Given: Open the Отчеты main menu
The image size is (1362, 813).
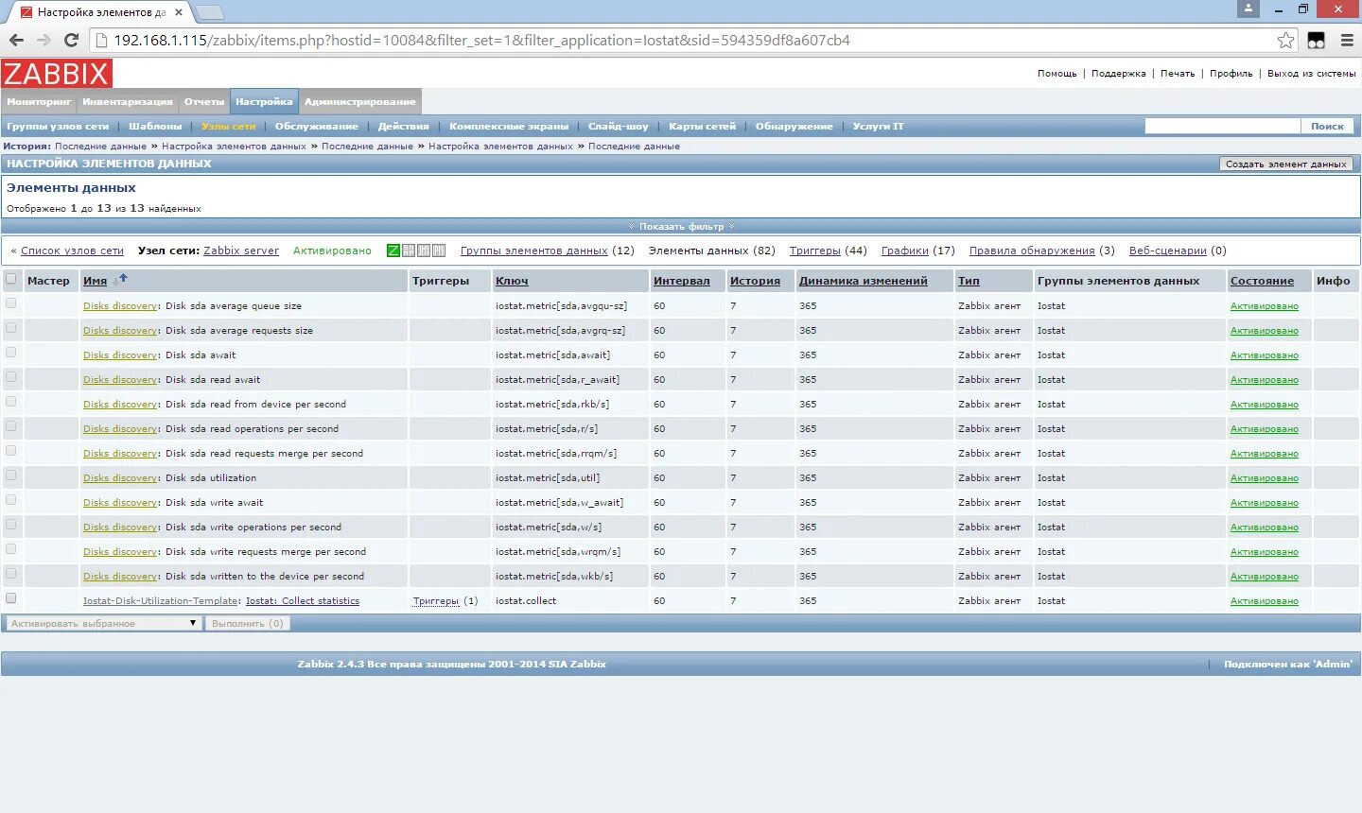Looking at the screenshot, I should [x=204, y=102].
